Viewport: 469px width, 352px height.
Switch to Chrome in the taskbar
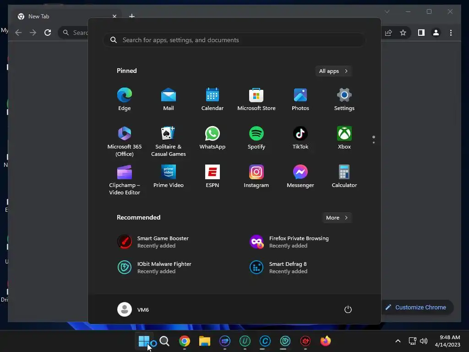(x=185, y=341)
